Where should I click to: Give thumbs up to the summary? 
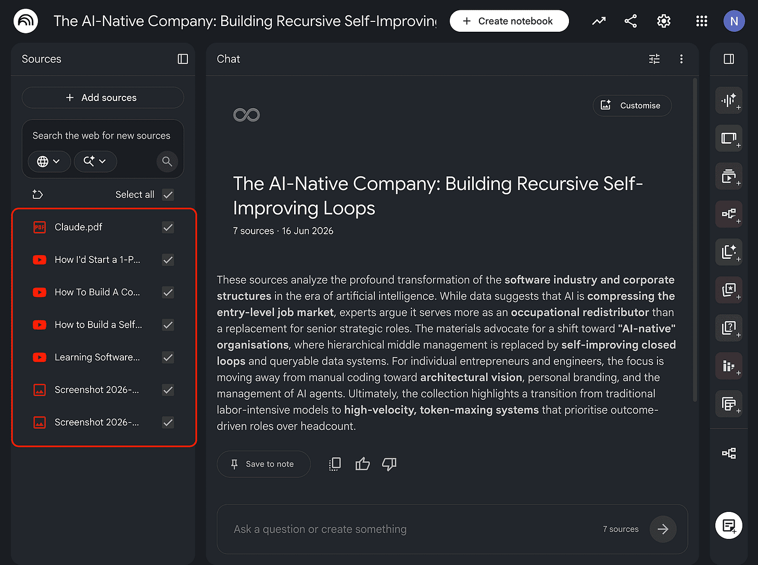362,464
